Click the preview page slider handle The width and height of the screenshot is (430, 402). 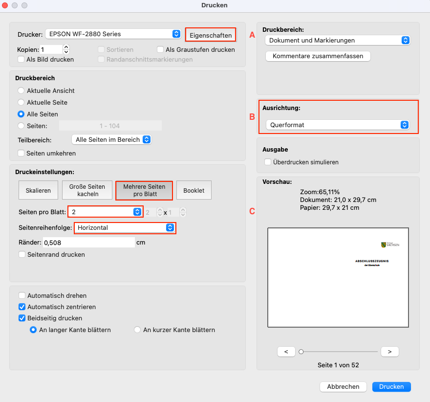coord(301,351)
